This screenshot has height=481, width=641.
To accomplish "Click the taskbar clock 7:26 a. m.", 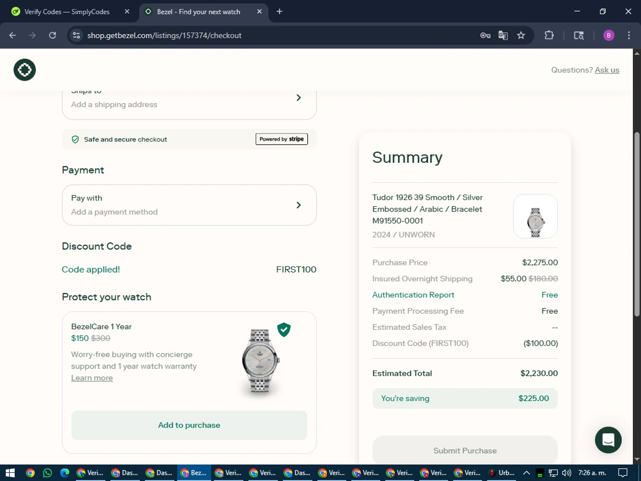I will (592, 472).
